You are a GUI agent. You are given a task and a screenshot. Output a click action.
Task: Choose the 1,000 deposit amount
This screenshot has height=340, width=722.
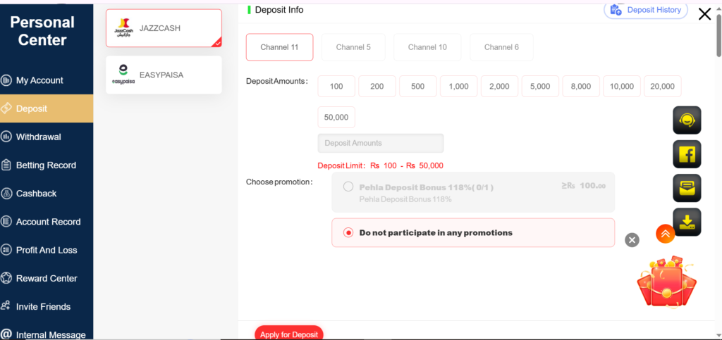point(458,87)
